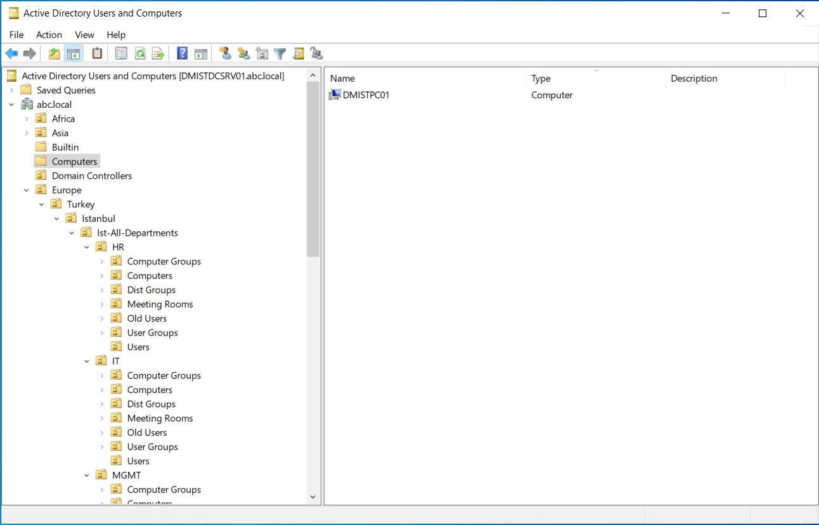819x525 pixels.
Task: Click the root console node icon in tree
Action: 12,76
